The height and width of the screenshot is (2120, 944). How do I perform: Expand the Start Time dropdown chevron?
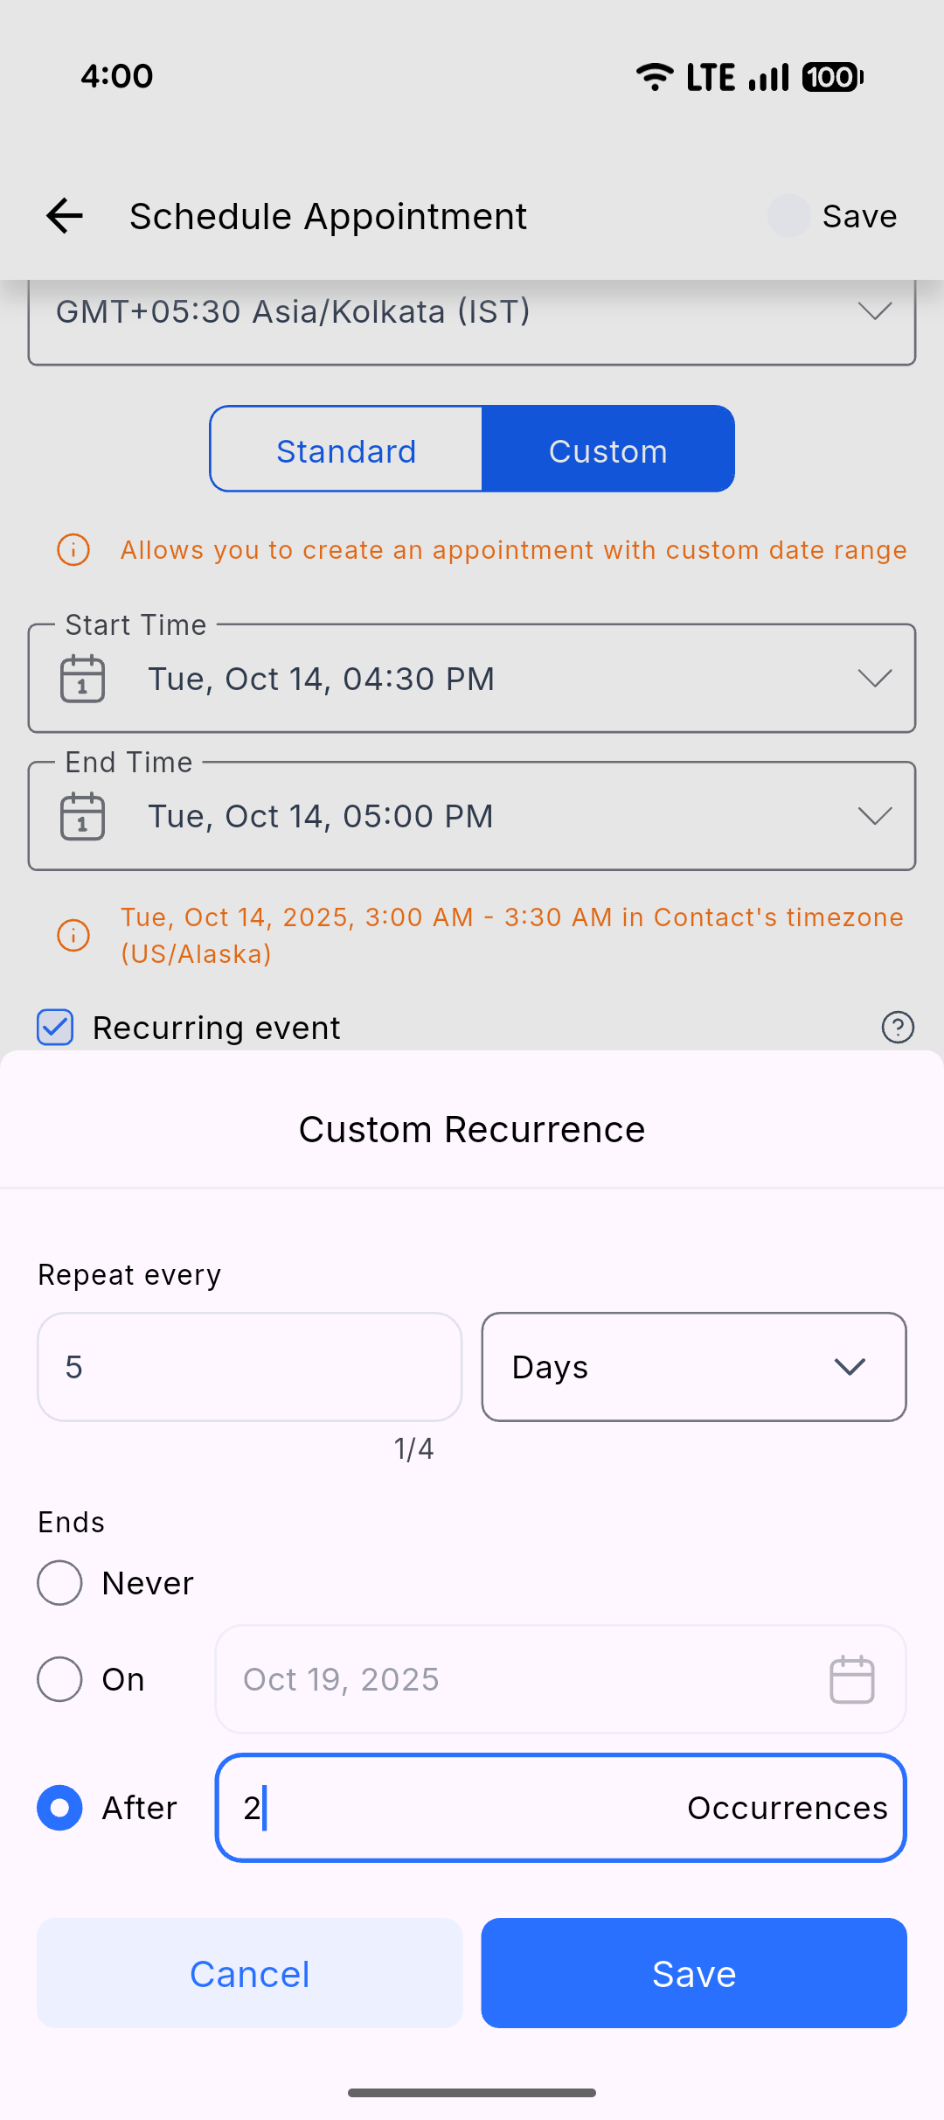[874, 679]
